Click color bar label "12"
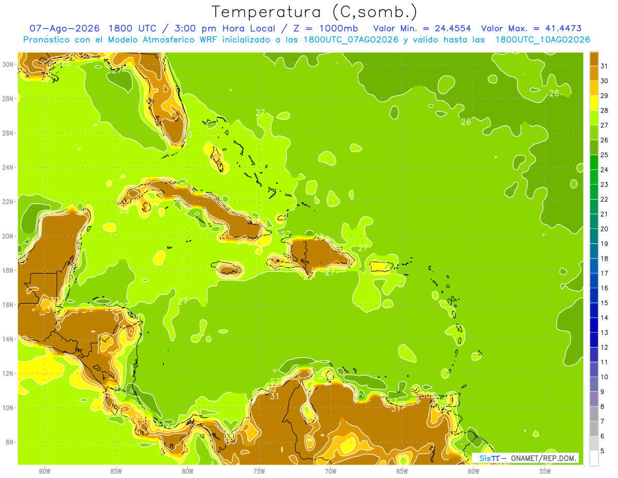This screenshot has height=478, width=618. click(x=605, y=347)
